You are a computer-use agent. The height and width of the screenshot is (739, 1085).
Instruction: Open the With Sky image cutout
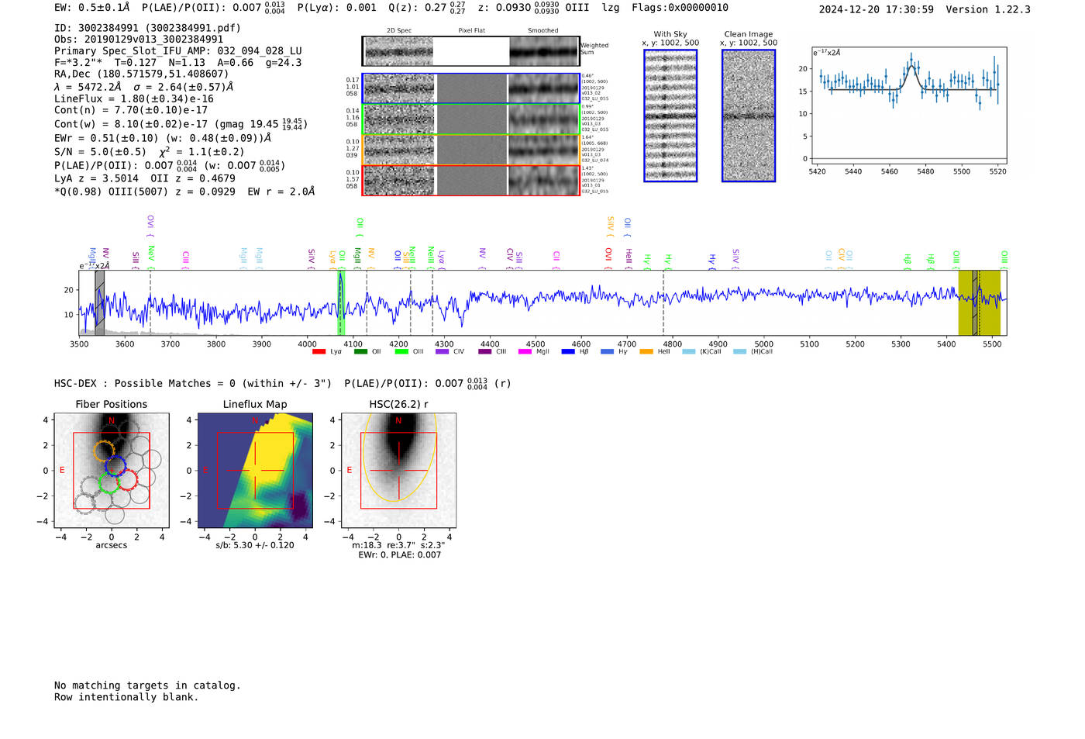(670, 116)
